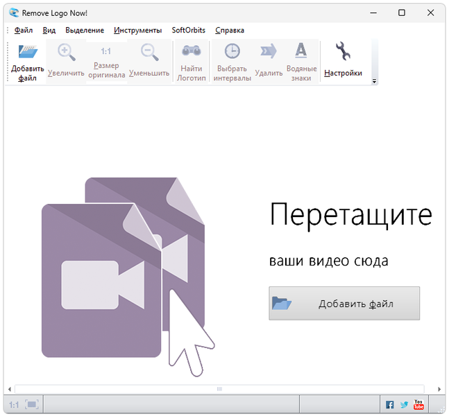Open the Водяные знаки tool
Screen dimensions: 449x416
(x=301, y=62)
